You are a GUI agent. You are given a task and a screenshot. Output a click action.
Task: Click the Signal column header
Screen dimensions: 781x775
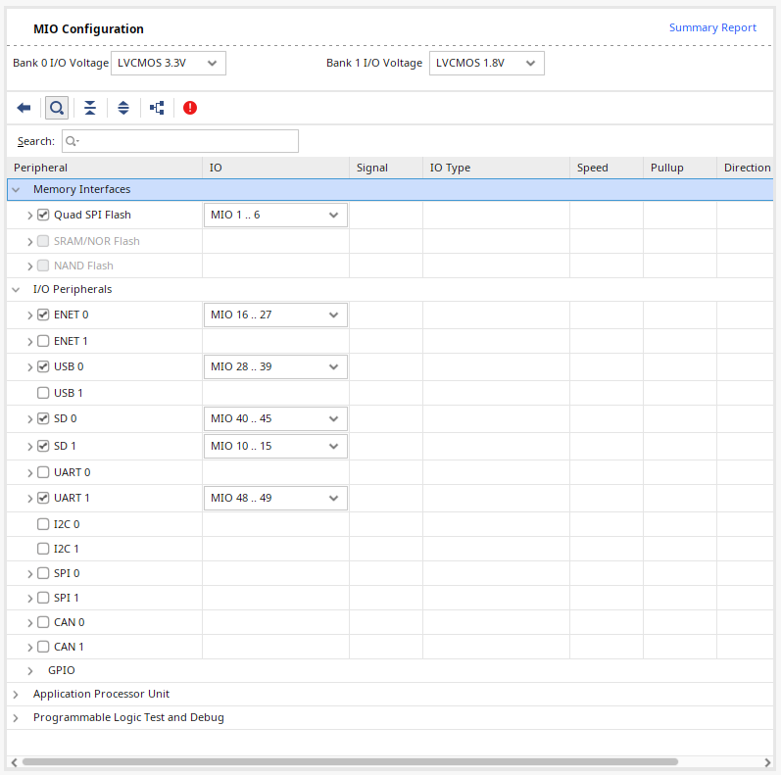[x=386, y=168]
